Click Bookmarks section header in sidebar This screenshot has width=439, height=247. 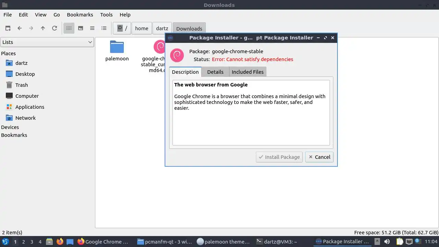point(14,135)
